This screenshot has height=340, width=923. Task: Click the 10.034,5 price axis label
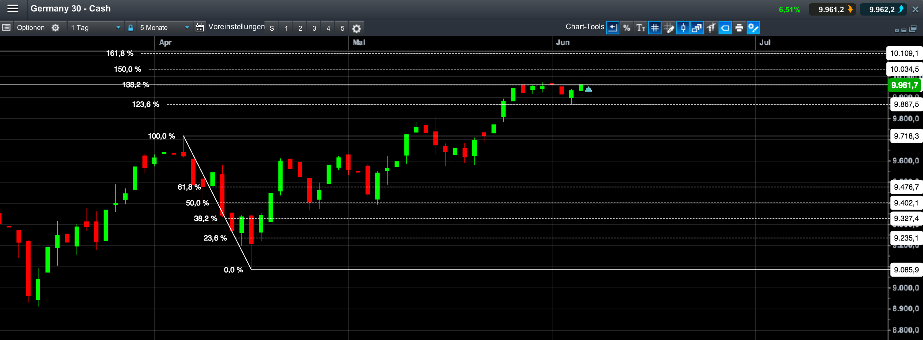(905, 69)
